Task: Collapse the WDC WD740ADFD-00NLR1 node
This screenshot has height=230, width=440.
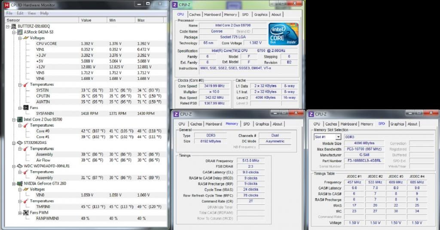Action: 14,166
